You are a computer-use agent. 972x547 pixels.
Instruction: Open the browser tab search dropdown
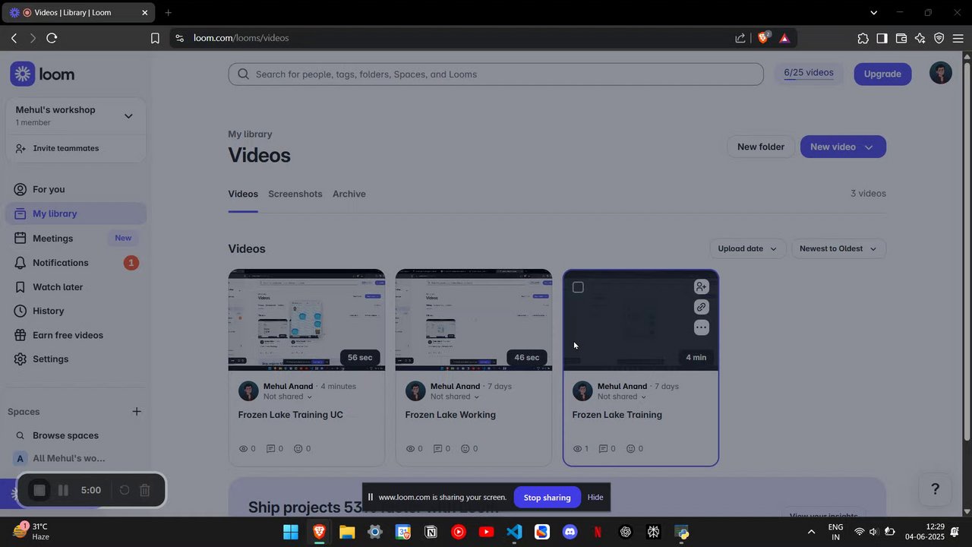coord(874,12)
